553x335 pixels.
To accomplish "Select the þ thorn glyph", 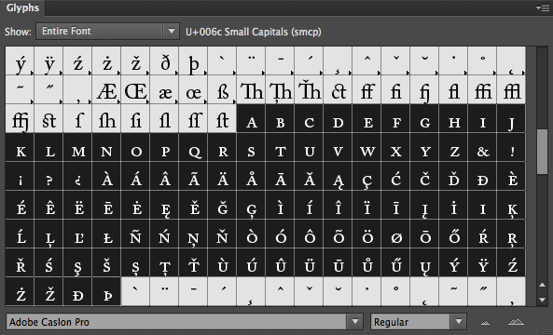I will [x=193, y=60].
